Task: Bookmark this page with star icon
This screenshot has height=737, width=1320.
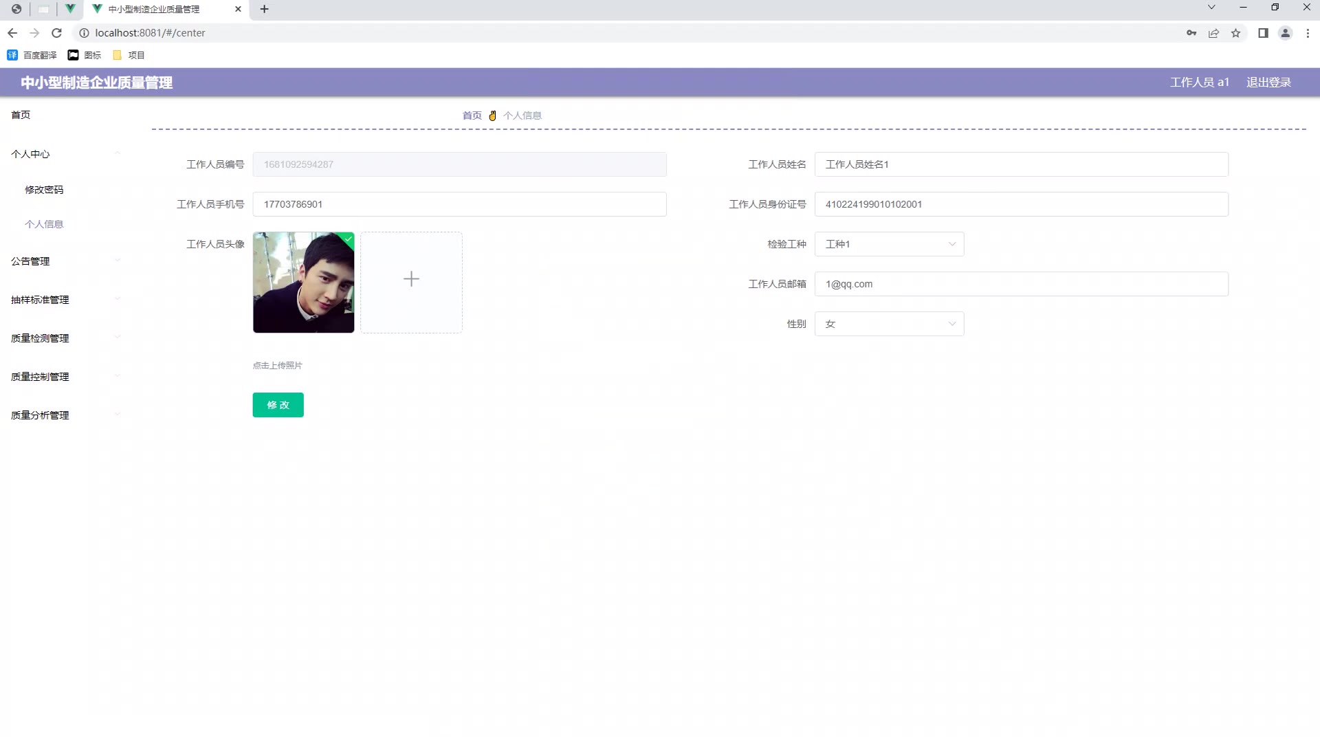Action: click(1235, 33)
